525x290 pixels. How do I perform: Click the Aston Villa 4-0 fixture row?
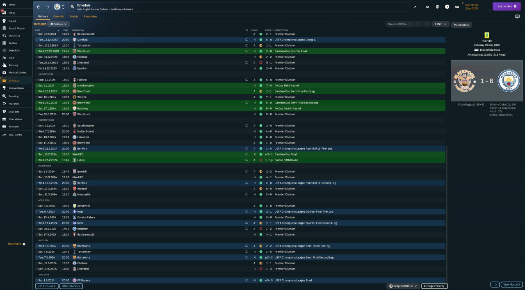[240, 206]
